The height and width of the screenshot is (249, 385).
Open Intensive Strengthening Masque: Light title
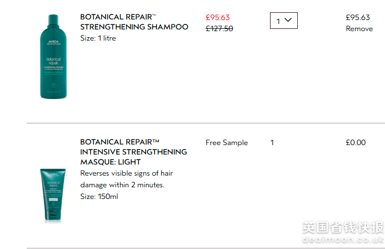click(x=133, y=152)
